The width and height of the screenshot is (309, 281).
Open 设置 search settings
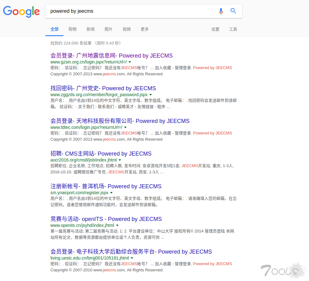coord(215,29)
